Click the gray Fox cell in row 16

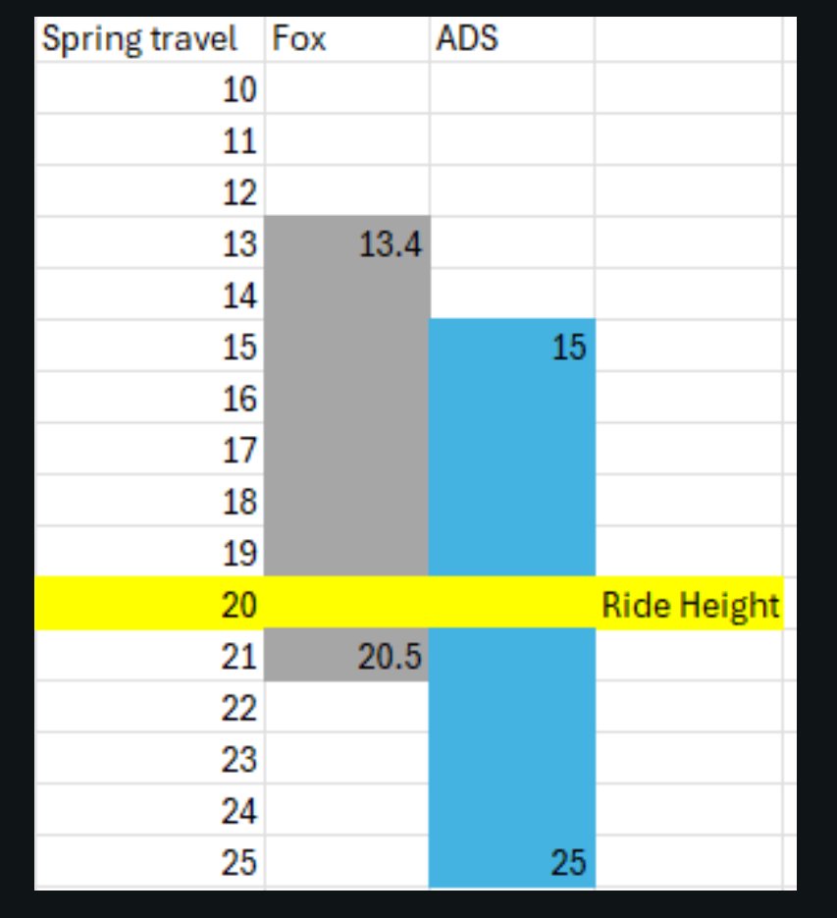(347, 398)
